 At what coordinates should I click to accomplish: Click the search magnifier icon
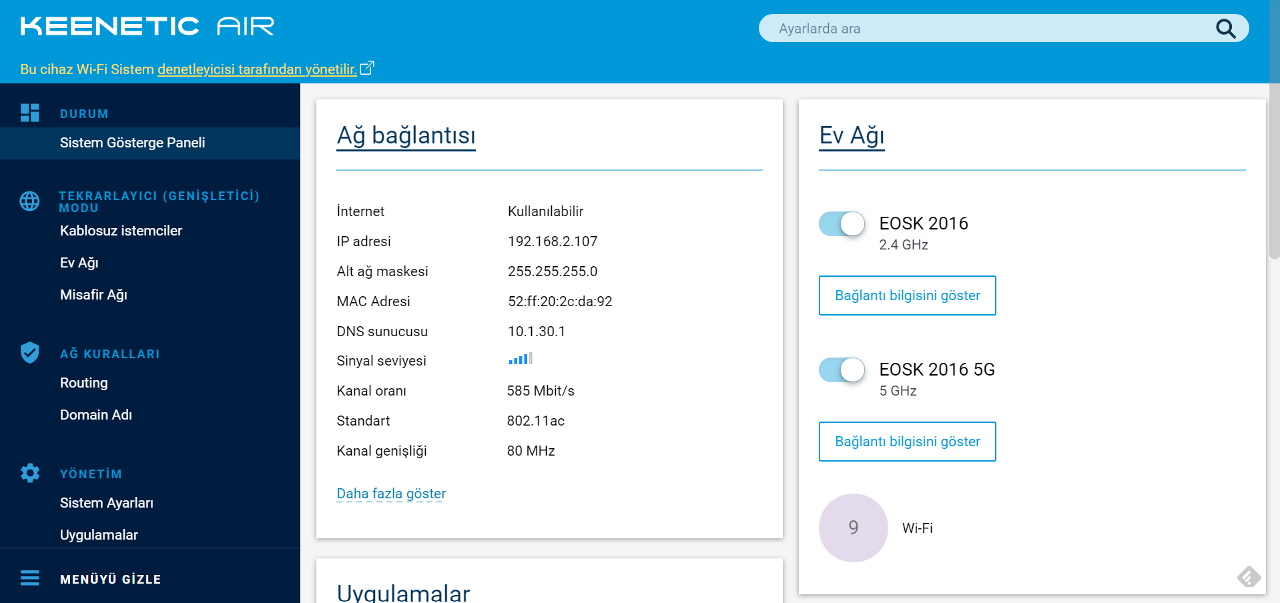(x=1225, y=29)
